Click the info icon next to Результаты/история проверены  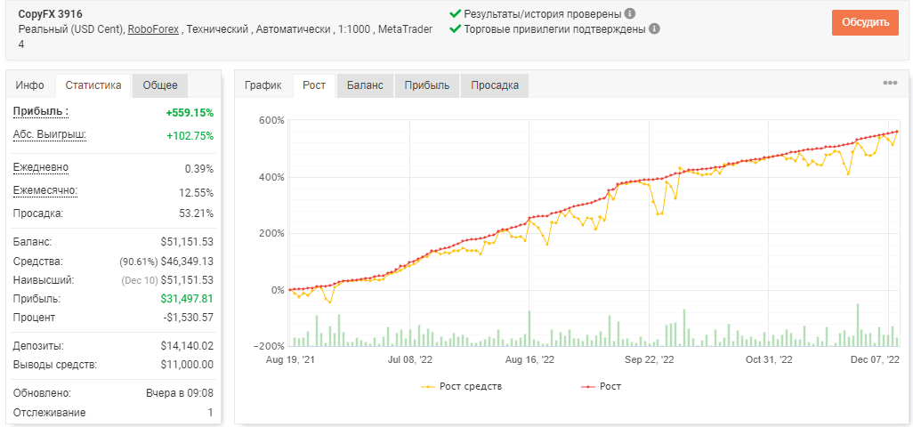629,13
